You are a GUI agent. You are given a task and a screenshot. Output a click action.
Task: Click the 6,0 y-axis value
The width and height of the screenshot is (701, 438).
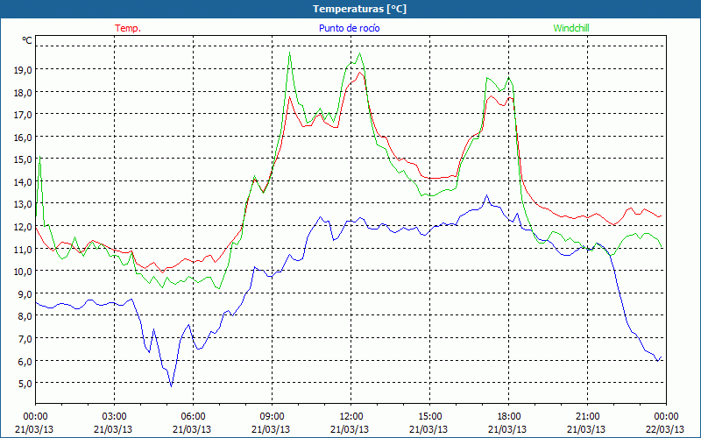point(25,361)
